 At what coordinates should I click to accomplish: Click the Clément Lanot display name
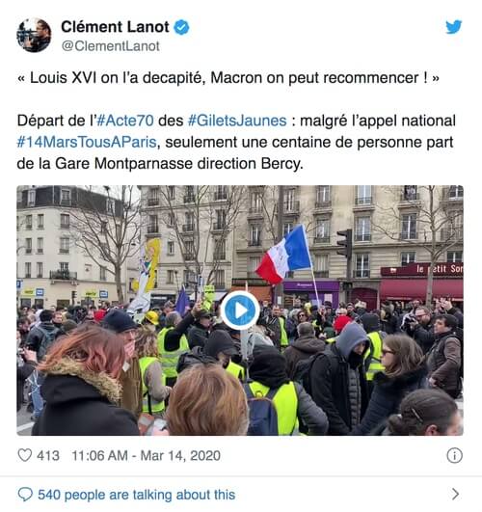point(116,27)
